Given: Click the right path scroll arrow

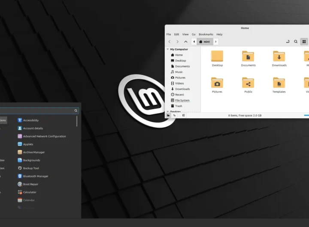Looking at the screenshot, I should point(216,42).
